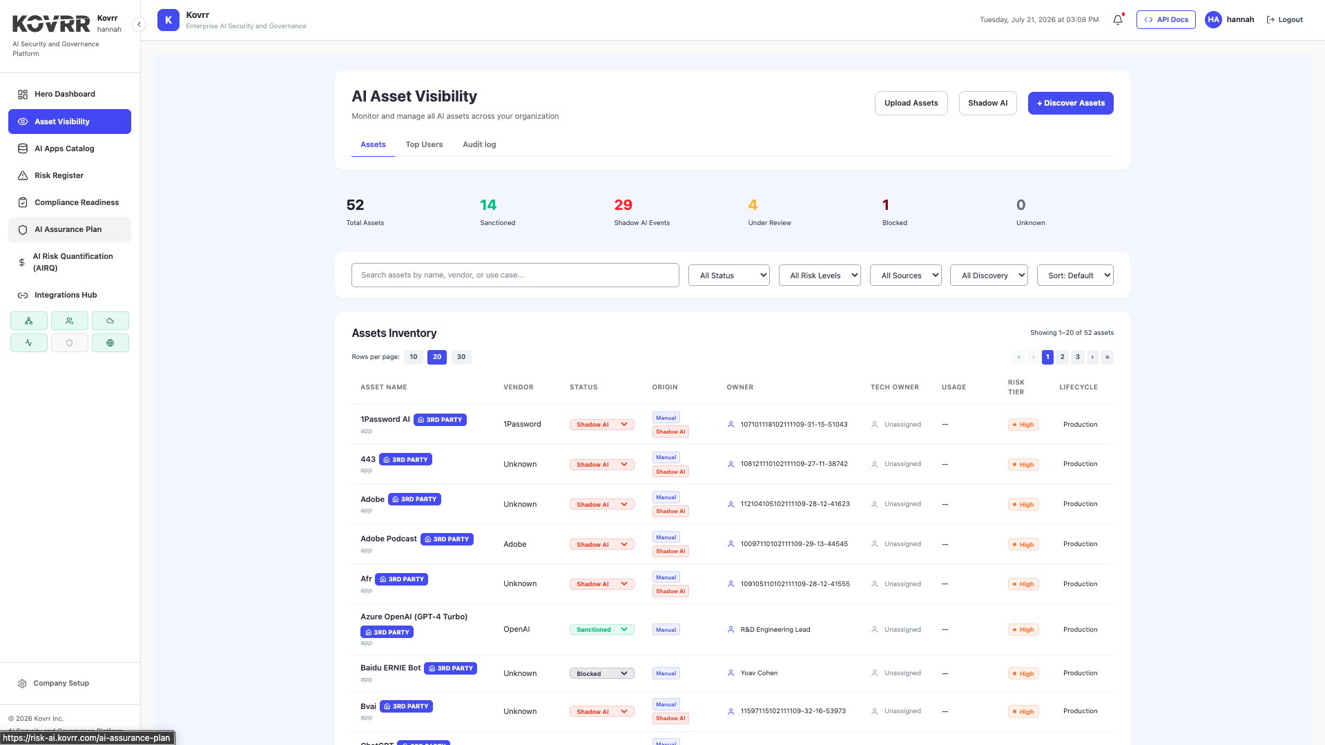The image size is (1325, 745).
Task: Open Compliance Readiness clipboard icon
Action: (x=23, y=202)
